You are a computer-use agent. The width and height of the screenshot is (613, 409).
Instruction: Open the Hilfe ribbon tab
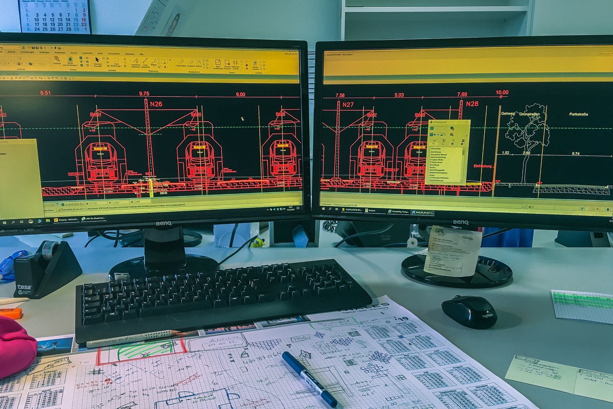pyautogui.click(x=141, y=54)
